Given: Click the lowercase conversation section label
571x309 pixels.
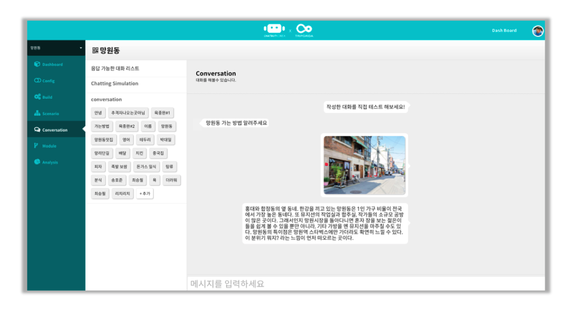Looking at the screenshot, I should [x=106, y=99].
